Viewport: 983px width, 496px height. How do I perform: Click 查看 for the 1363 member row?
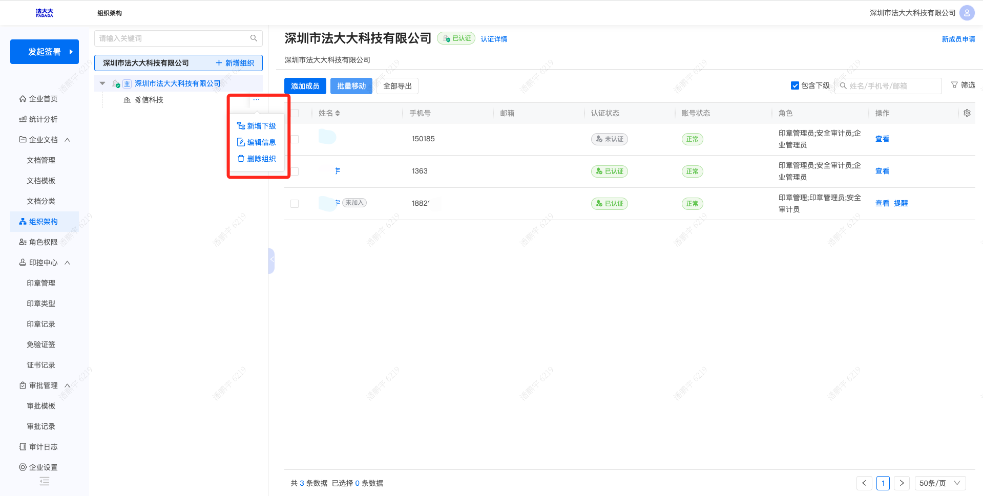882,171
